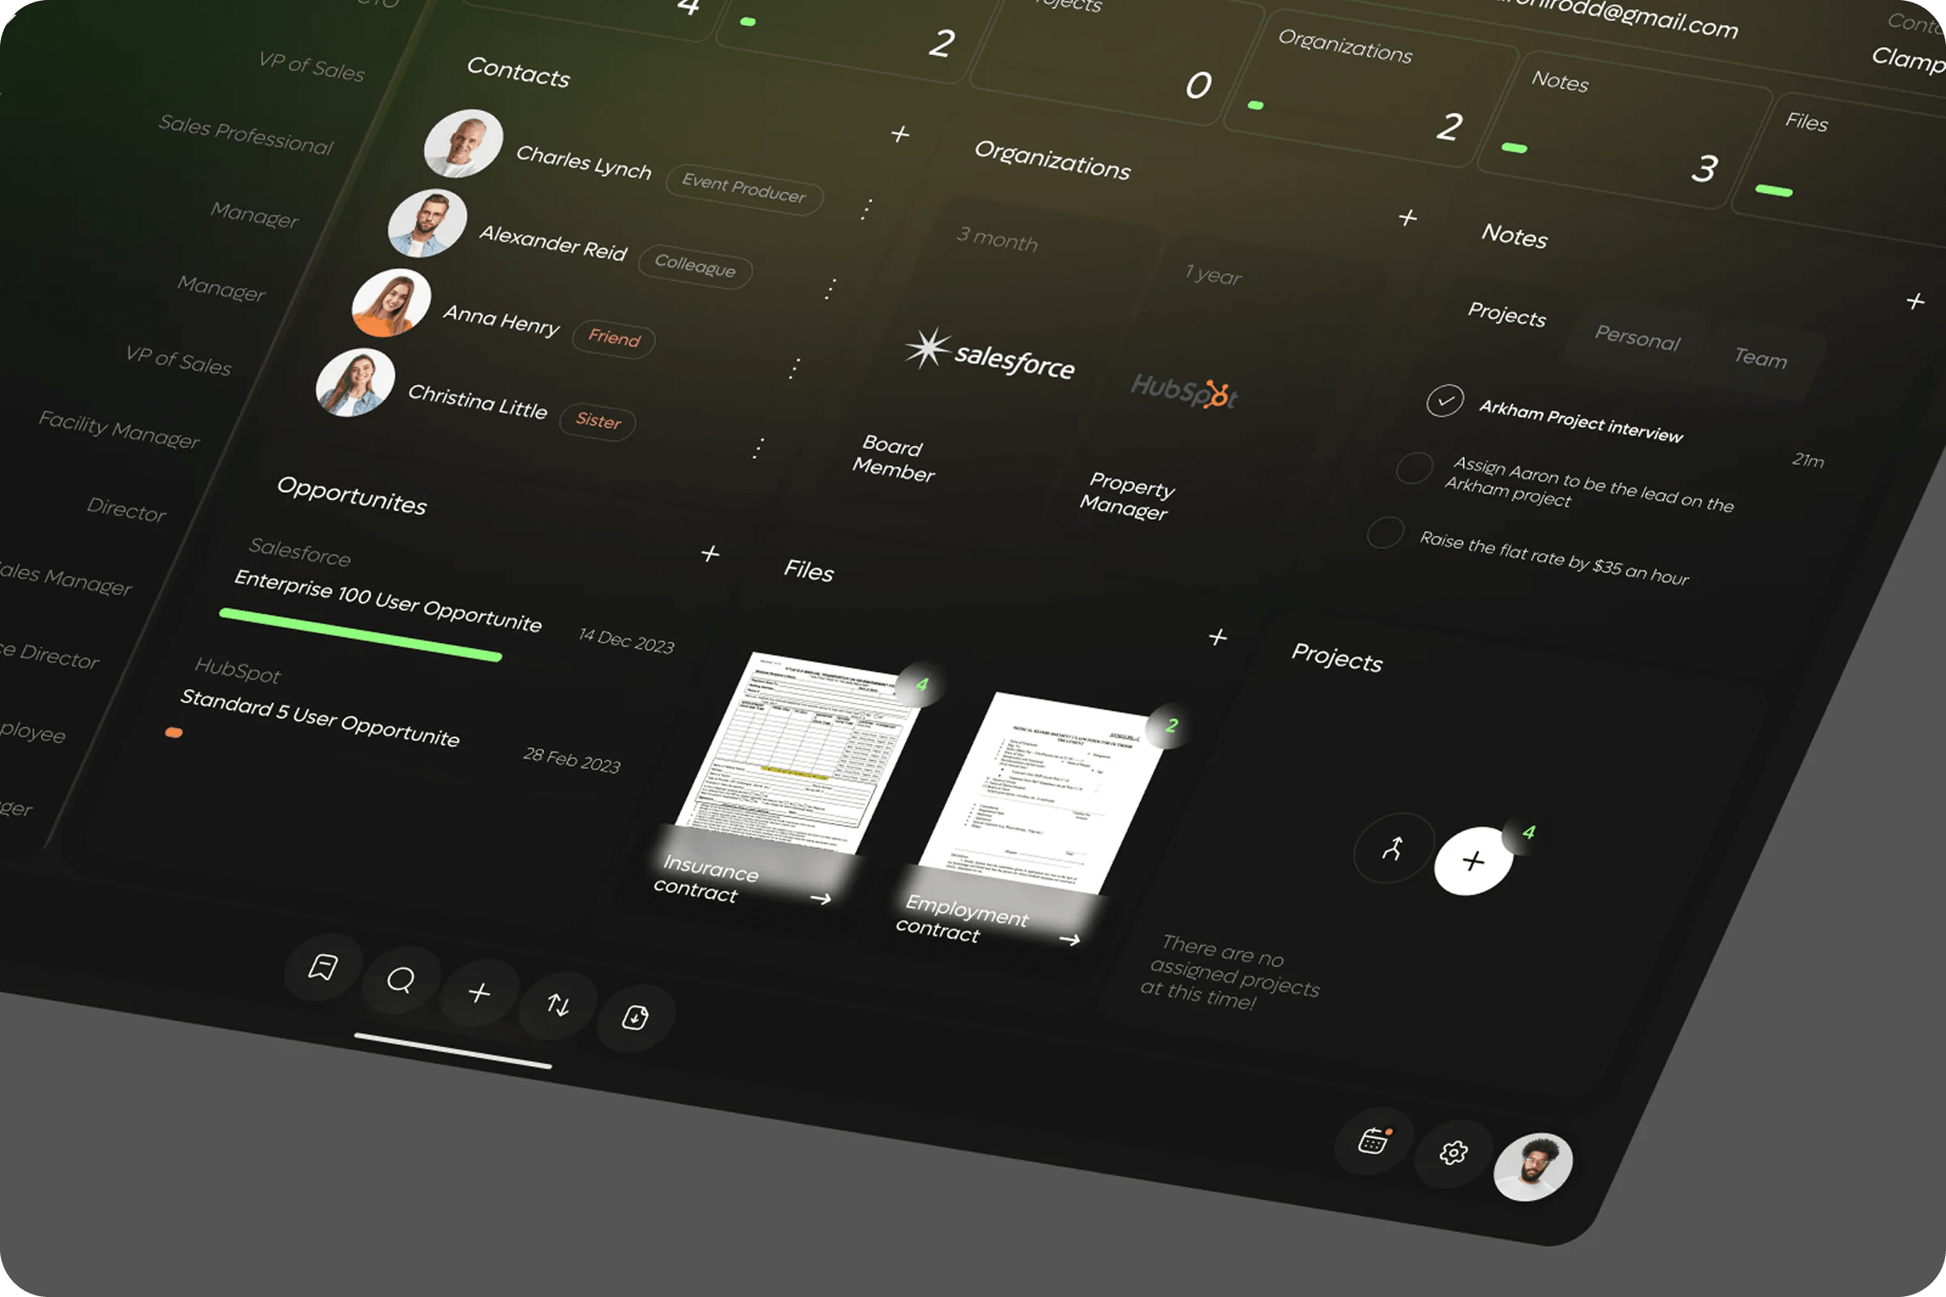Click the download file icon in dock

[x=636, y=1017]
